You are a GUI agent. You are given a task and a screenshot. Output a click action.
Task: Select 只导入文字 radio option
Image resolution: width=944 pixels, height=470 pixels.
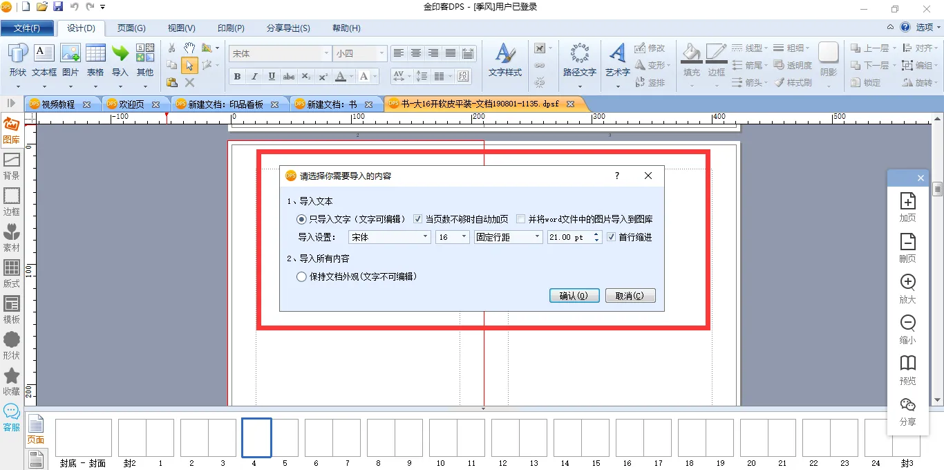click(301, 219)
